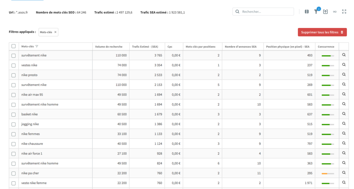
Task: Open the magnifier for basket nike row
Action: tap(344, 114)
